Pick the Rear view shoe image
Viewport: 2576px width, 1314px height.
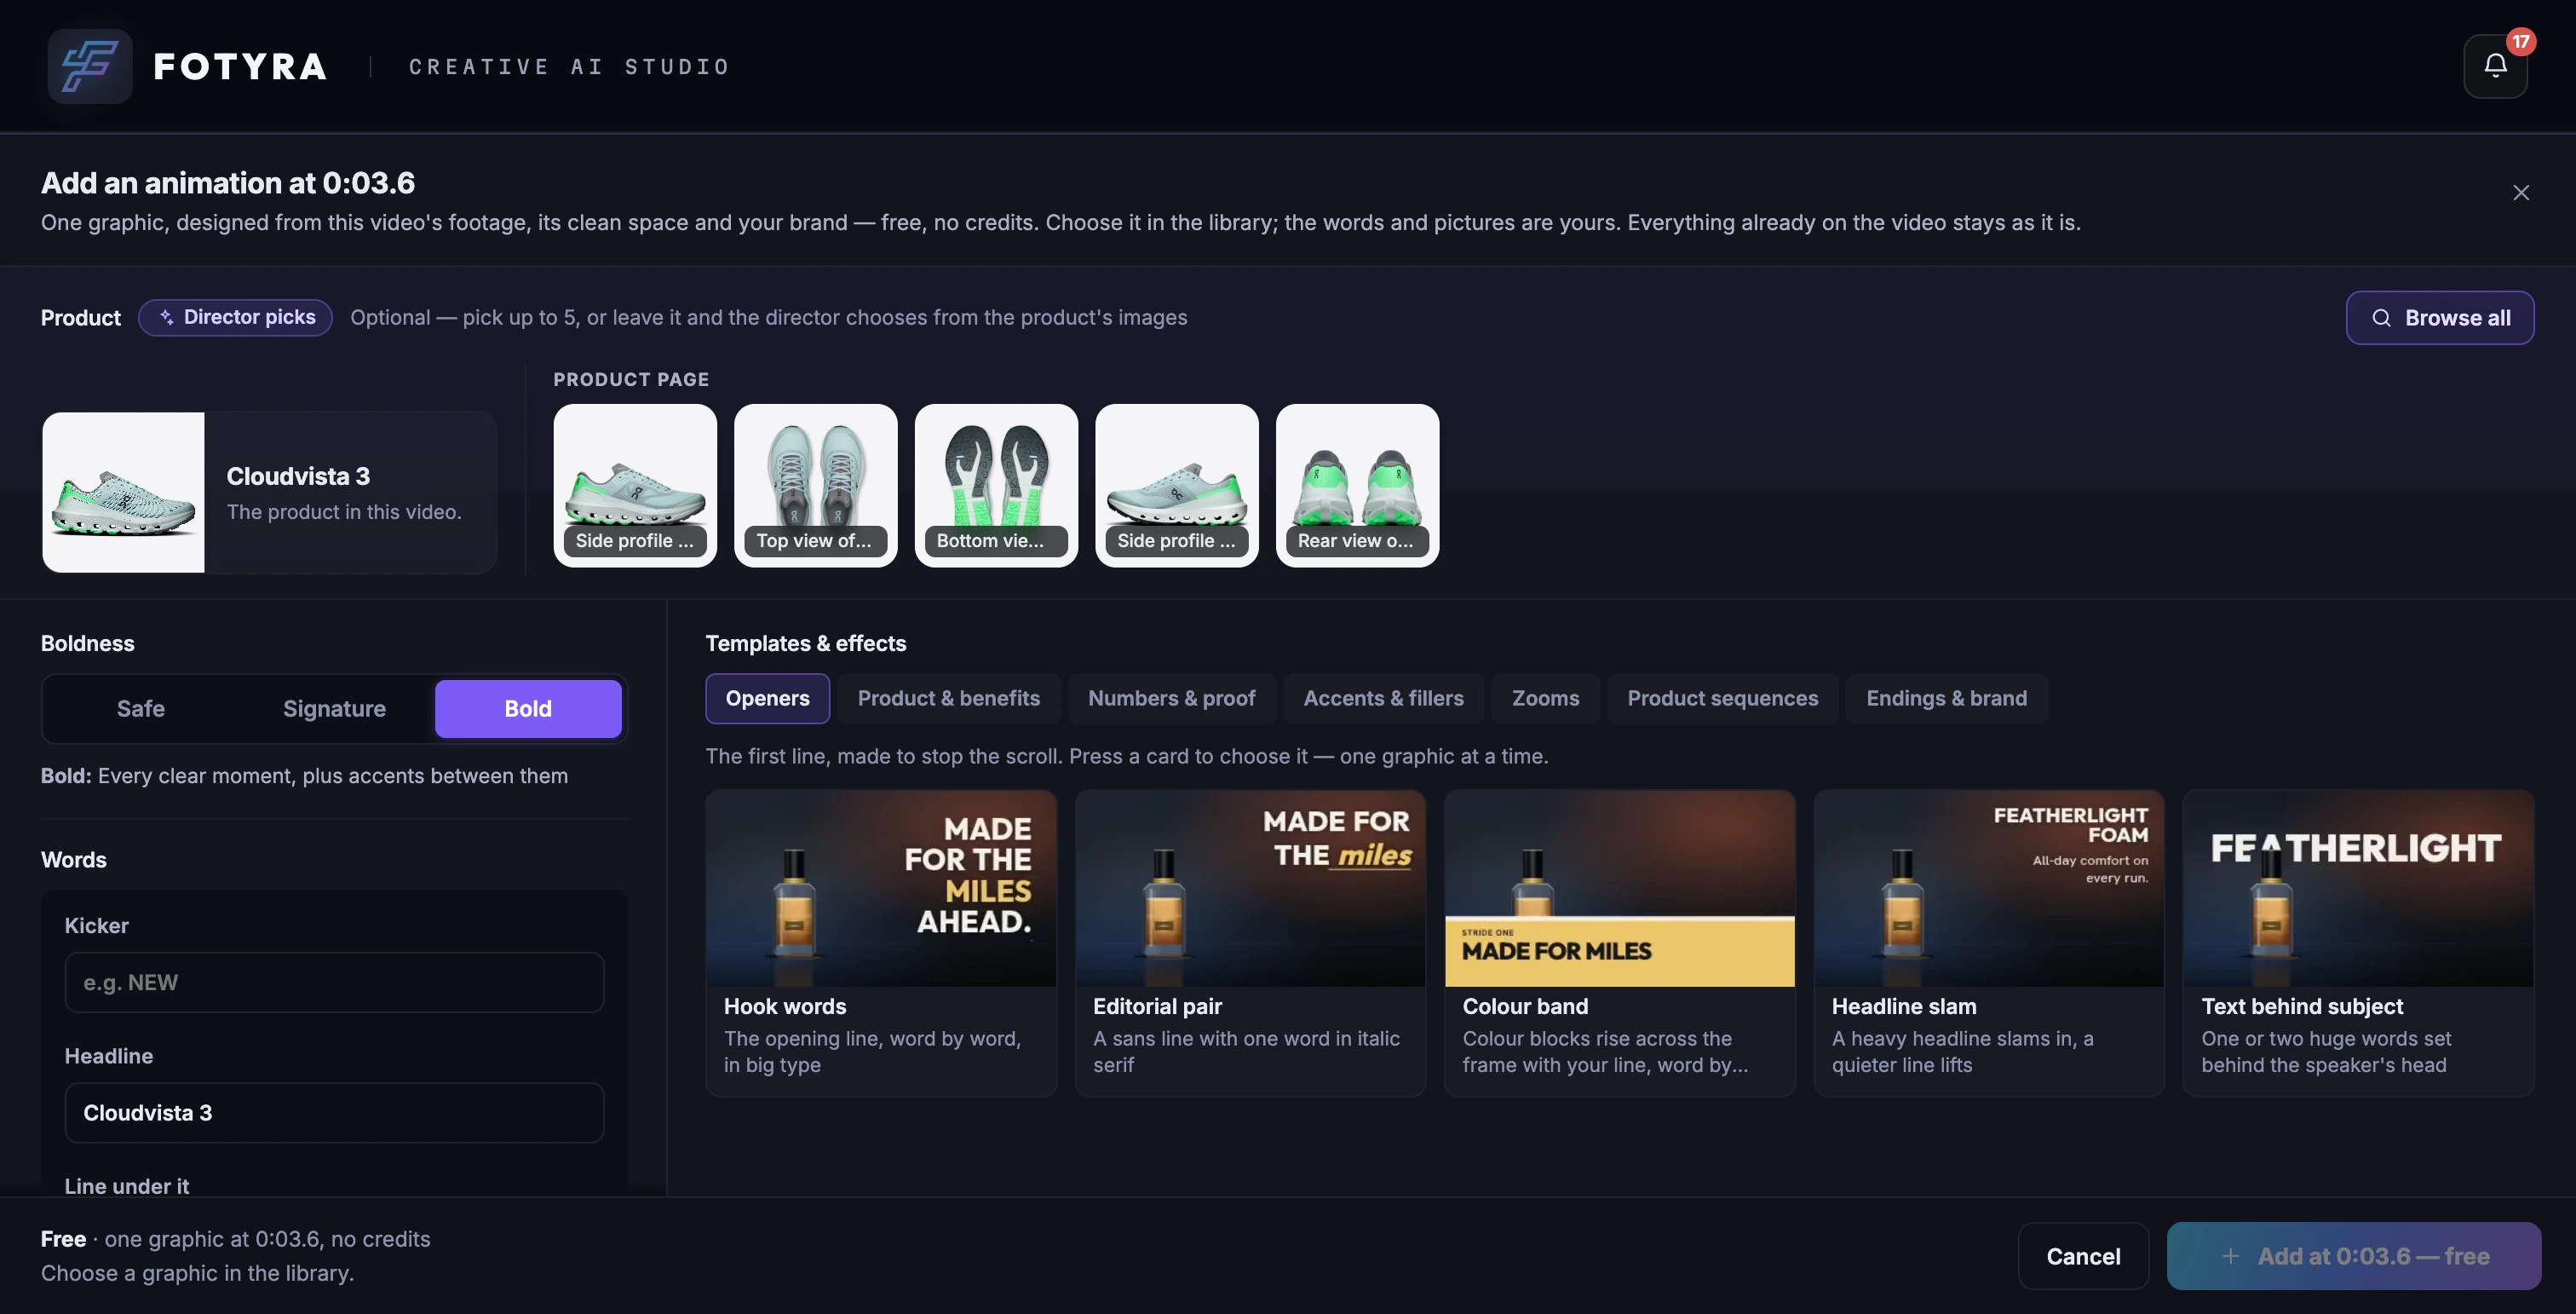[1357, 485]
